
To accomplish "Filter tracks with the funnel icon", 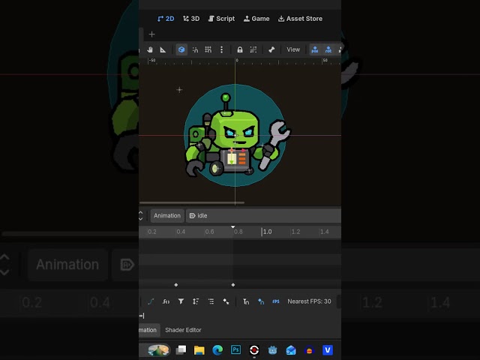I will [181, 301].
